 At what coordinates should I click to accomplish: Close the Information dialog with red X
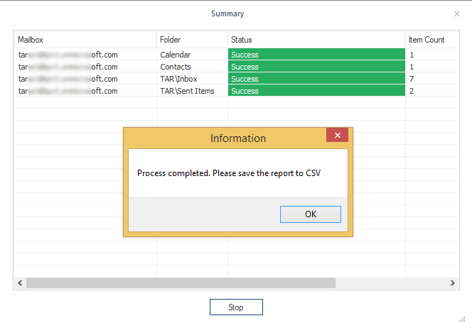click(337, 135)
